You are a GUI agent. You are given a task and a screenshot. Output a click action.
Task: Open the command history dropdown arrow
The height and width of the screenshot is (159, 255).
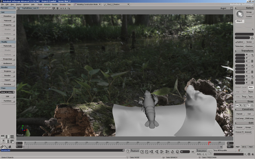tap(124, 150)
